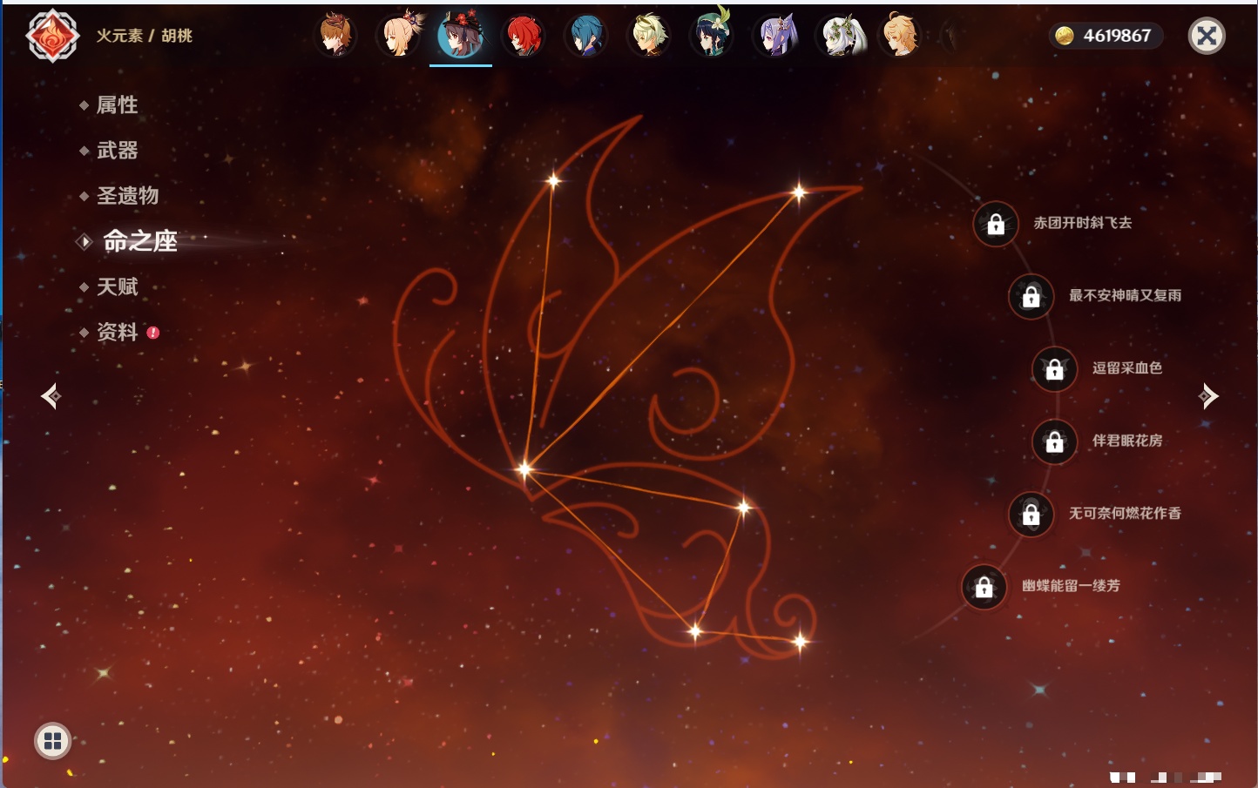Open constellation text 无可奈何燃花作香
The height and width of the screenshot is (788, 1258).
pyautogui.click(x=1126, y=513)
